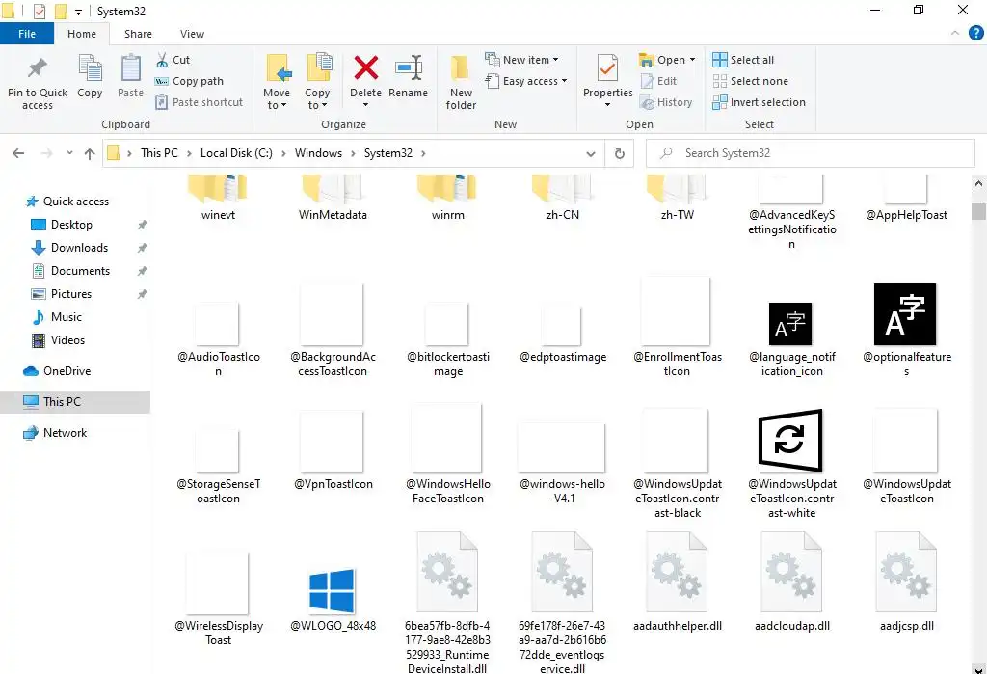Open Videos in navigation pane
Image resolution: width=987 pixels, height=674 pixels.
click(67, 340)
